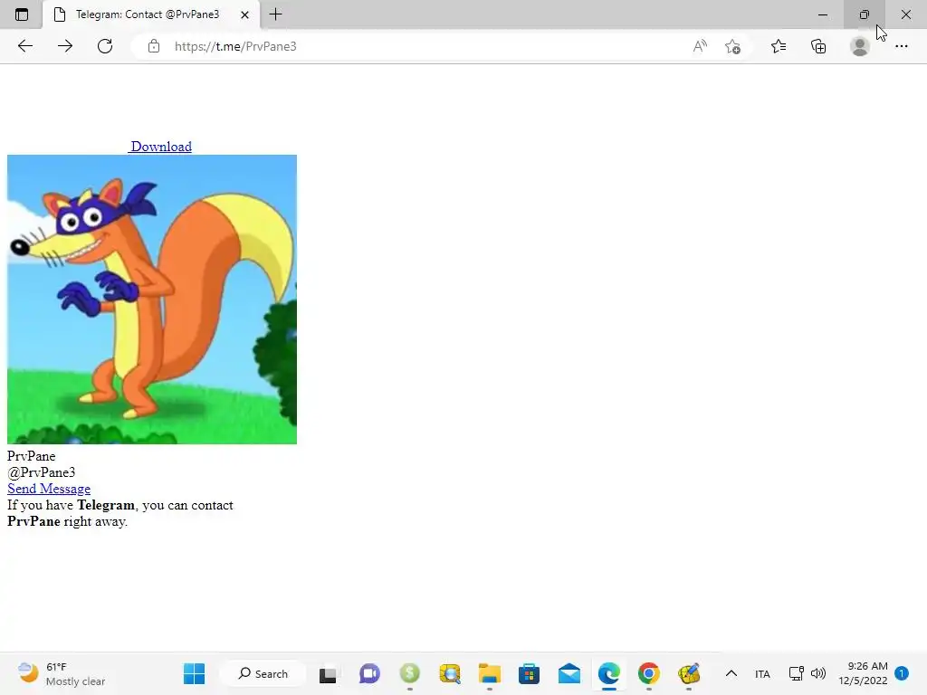Launch the Chat app from taskbar
Screen dimensions: 927x695
point(369,673)
